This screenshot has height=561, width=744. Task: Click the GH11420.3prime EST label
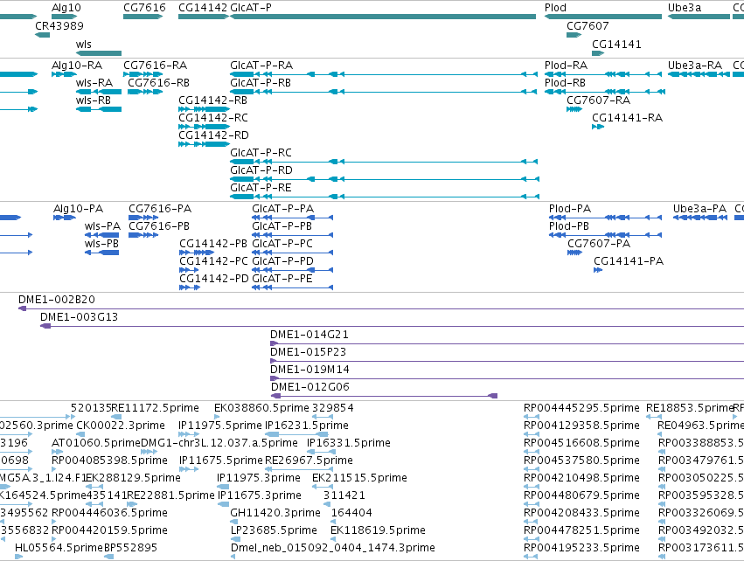[275, 513]
